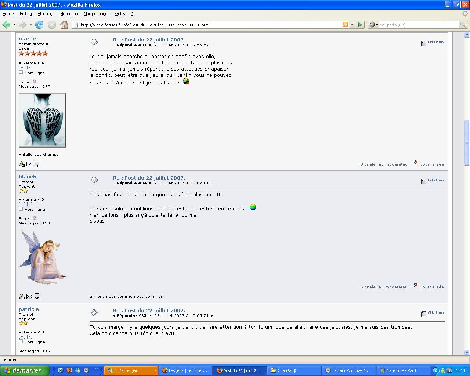Expand the address bar URL dropdown
This screenshot has height=376, width=470.
(x=352, y=25)
